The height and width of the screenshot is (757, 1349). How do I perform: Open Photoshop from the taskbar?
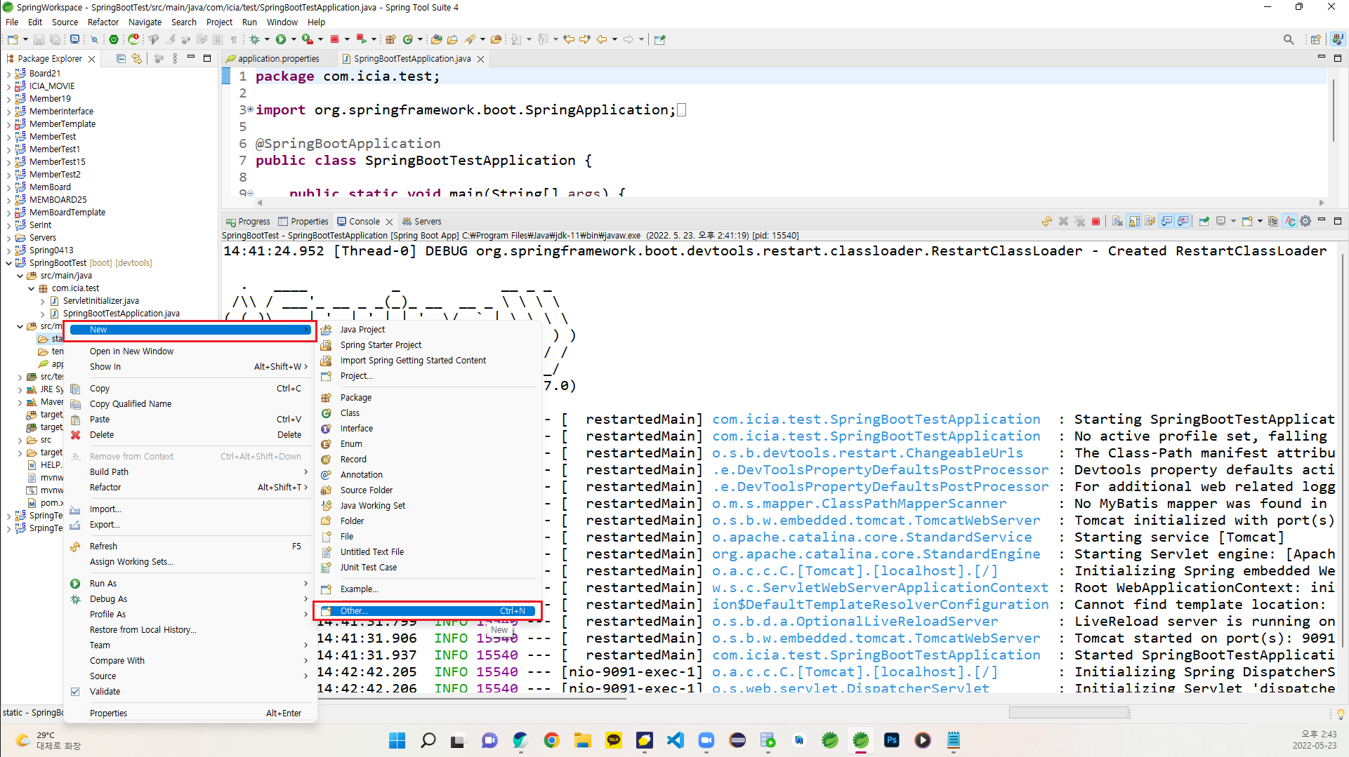tap(891, 740)
